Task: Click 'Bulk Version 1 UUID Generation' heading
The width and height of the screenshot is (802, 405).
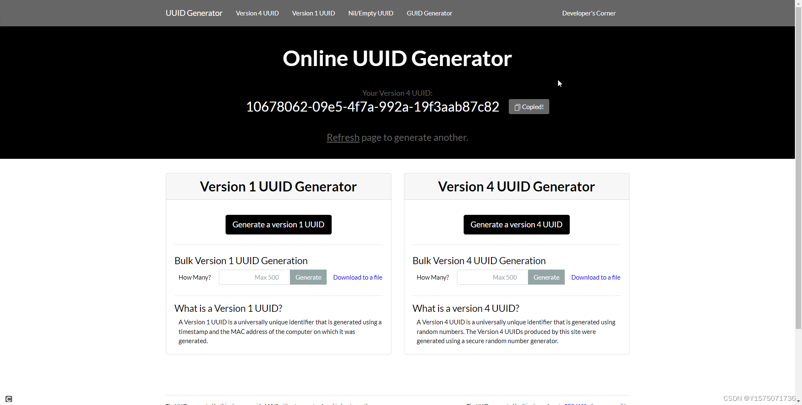Action: point(241,261)
